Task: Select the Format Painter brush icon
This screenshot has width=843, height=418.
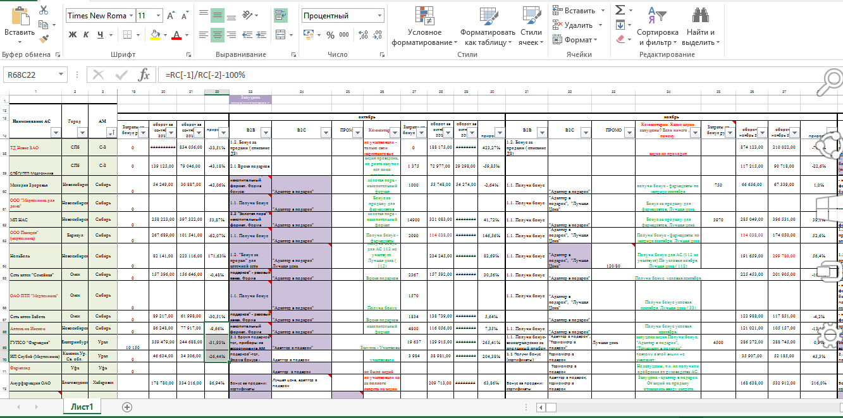Action: pos(44,39)
